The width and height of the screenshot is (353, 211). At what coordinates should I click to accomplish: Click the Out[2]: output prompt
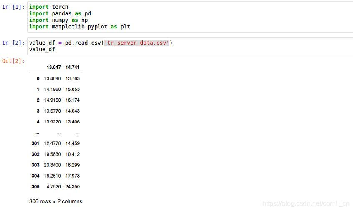13,61
